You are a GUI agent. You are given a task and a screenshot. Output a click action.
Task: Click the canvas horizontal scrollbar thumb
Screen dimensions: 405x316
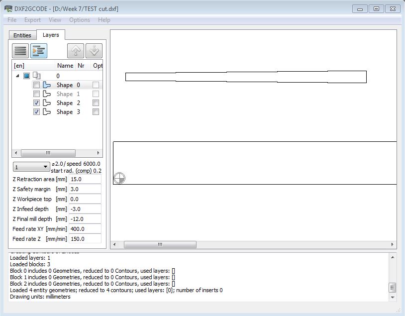point(160,244)
